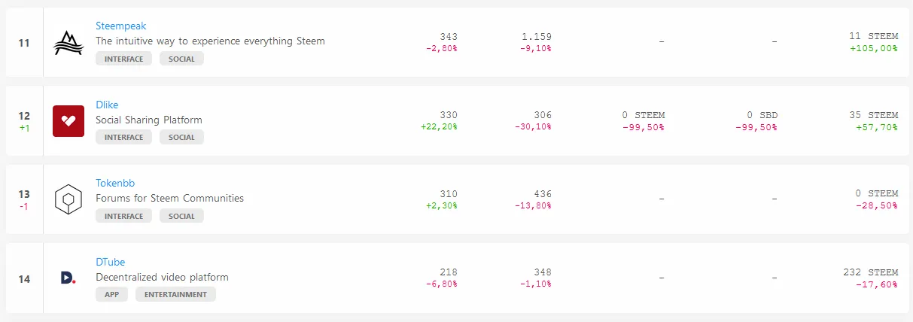The height and width of the screenshot is (322, 913).
Task: Click the 232 STEEM value for DTube
Action: [871, 272]
